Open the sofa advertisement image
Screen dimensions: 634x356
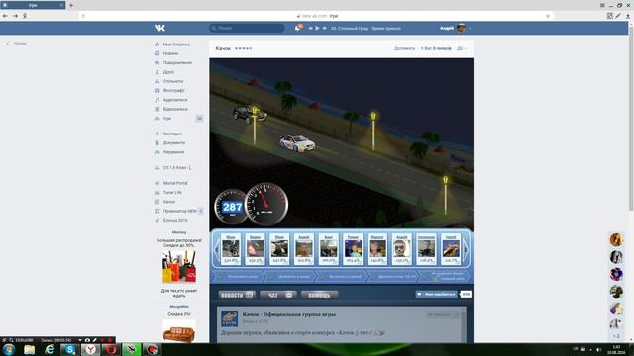click(179, 332)
